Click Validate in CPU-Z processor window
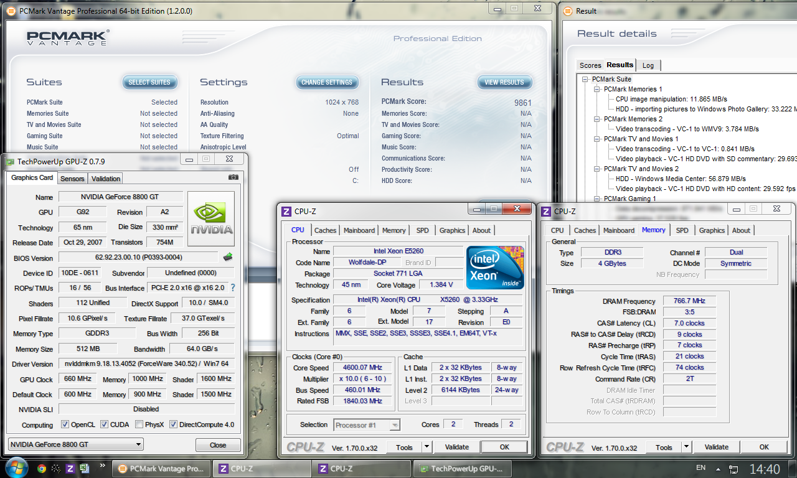The width and height of the screenshot is (797, 478). [456, 447]
